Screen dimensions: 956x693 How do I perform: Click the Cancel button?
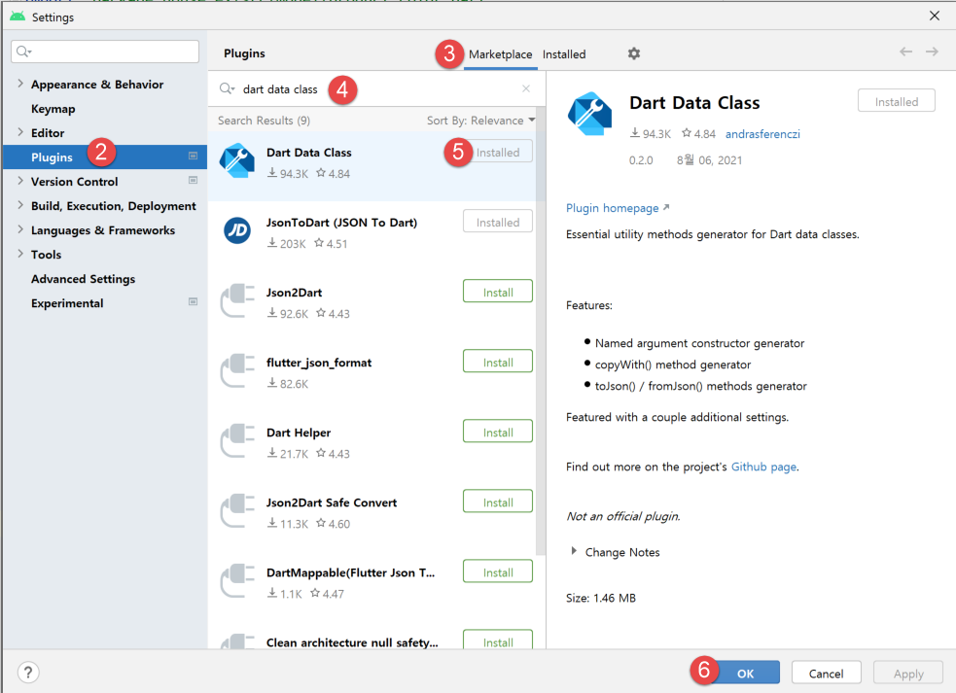826,673
